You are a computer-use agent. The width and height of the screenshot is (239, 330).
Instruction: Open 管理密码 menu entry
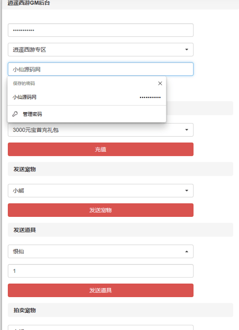click(87, 114)
